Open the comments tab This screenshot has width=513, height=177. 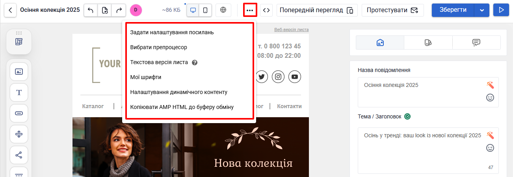coord(476,42)
